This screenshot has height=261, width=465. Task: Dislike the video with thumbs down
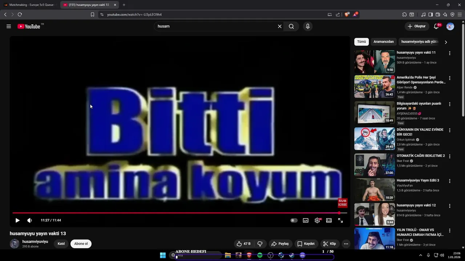(260, 244)
